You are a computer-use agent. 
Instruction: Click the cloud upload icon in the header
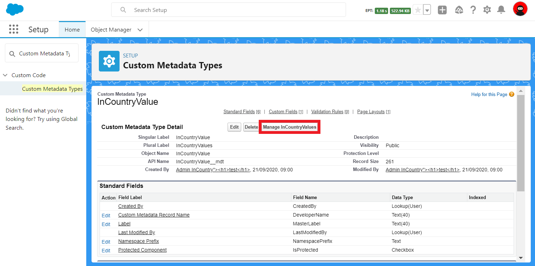point(459,10)
